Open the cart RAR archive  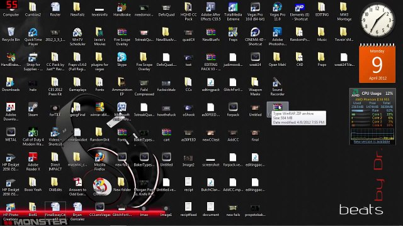(x=166, y=134)
